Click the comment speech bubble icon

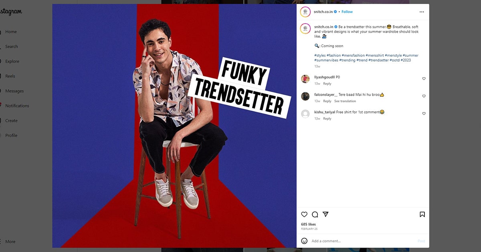tap(315, 214)
